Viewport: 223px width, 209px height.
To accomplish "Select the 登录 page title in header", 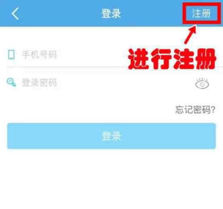I will [111, 14].
